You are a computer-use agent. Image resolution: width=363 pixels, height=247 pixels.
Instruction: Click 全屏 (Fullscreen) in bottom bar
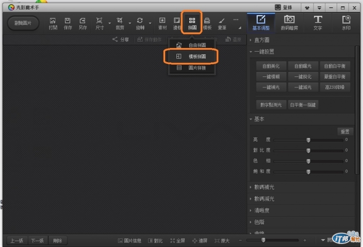177,241
